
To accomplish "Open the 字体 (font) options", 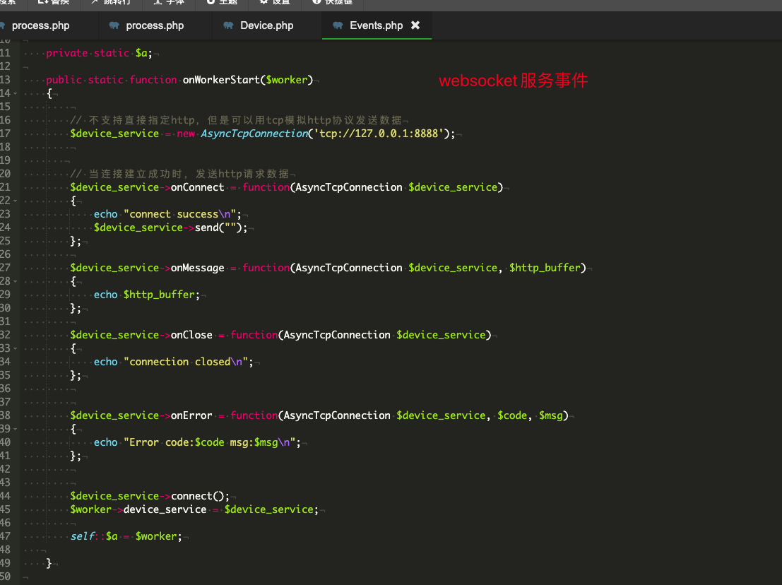I will coord(169,3).
